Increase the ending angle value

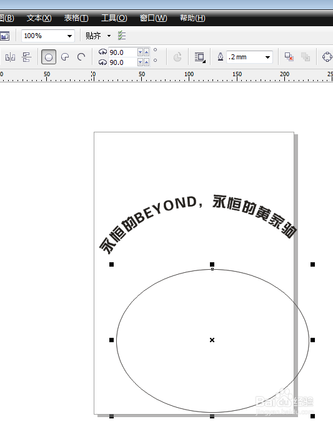pos(146,62)
